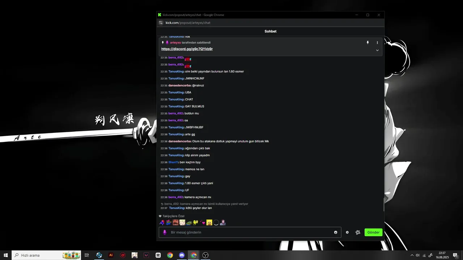This screenshot has width=463, height=260.
Task: Click the message 'memos ne lan'
Action: 195,169
